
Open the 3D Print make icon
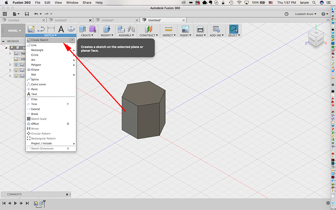[200, 29]
